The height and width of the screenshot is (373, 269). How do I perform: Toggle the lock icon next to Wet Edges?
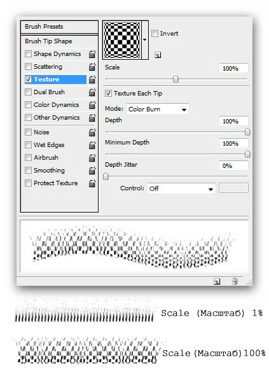point(92,145)
